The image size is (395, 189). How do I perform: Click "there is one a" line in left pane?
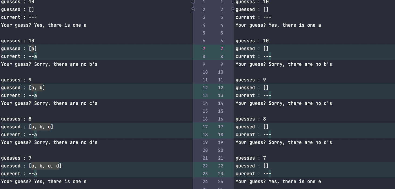point(44,25)
